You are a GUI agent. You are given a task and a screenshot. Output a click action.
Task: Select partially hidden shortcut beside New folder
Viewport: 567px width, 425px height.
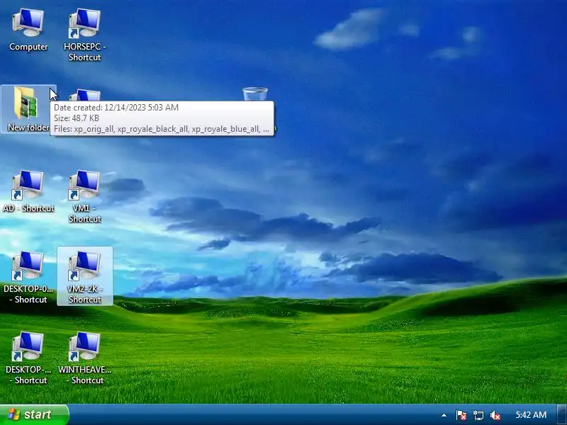84,96
